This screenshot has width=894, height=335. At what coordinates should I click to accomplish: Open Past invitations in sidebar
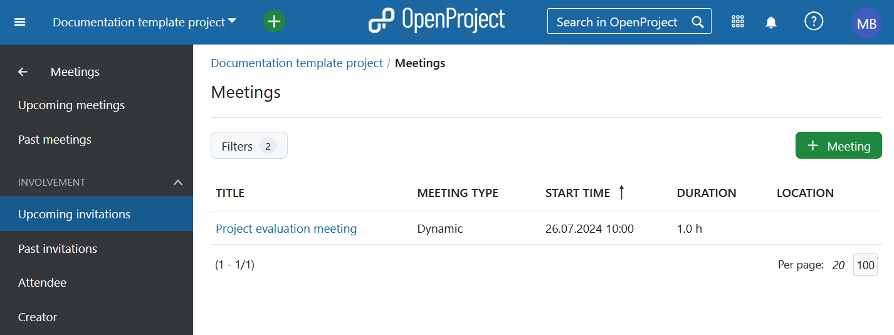point(58,249)
